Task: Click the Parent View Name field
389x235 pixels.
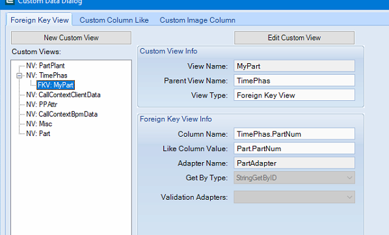Action: [294, 81]
